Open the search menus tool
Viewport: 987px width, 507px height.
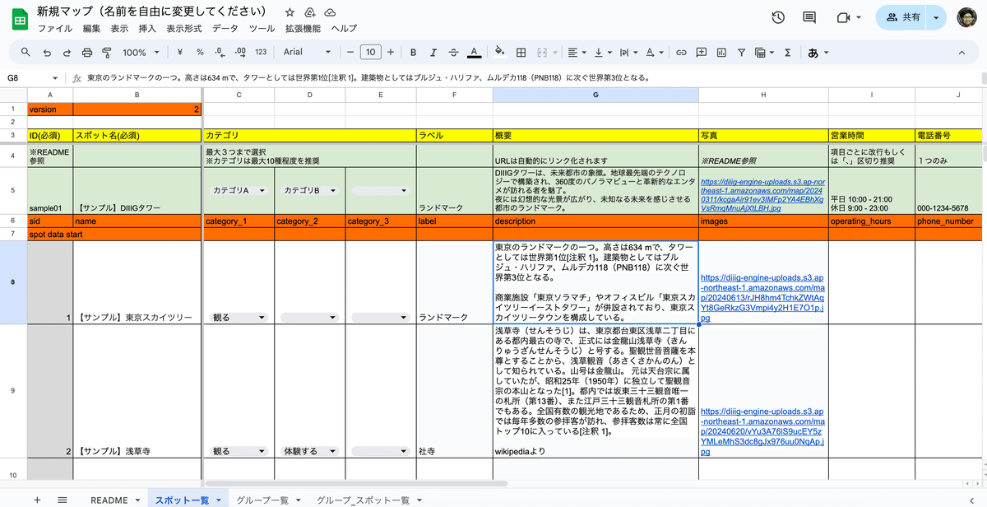tap(25, 52)
